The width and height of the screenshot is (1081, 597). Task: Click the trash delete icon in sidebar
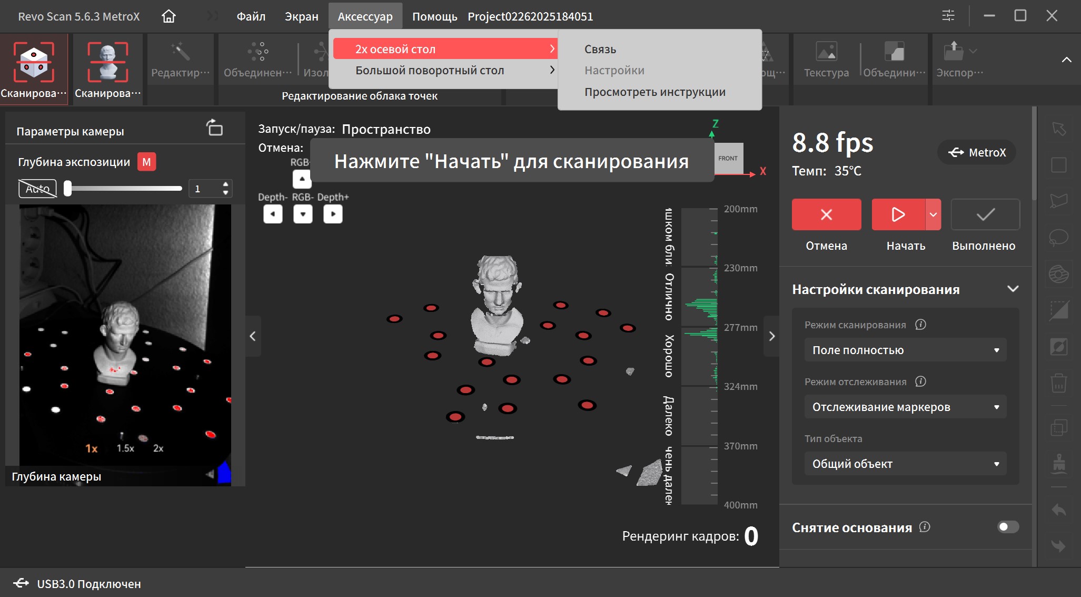coord(1058,383)
